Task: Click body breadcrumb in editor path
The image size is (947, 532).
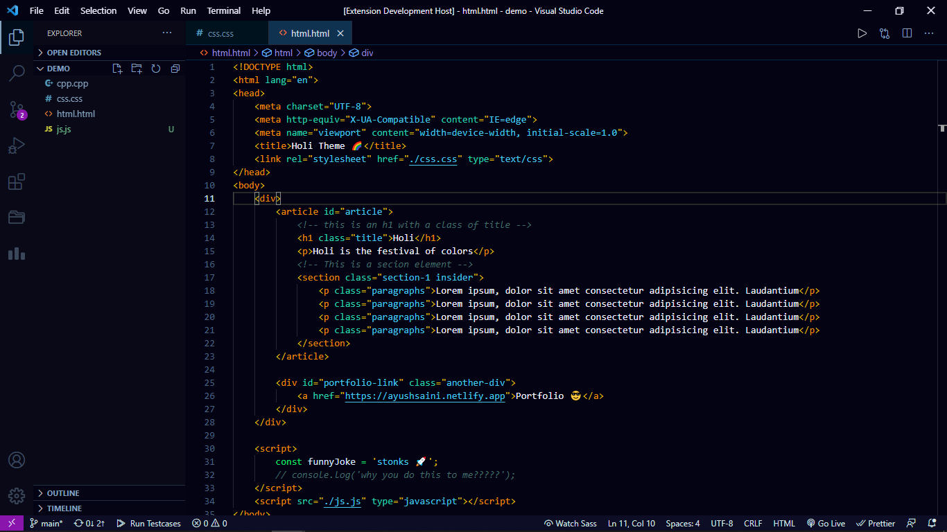Action: [x=321, y=53]
